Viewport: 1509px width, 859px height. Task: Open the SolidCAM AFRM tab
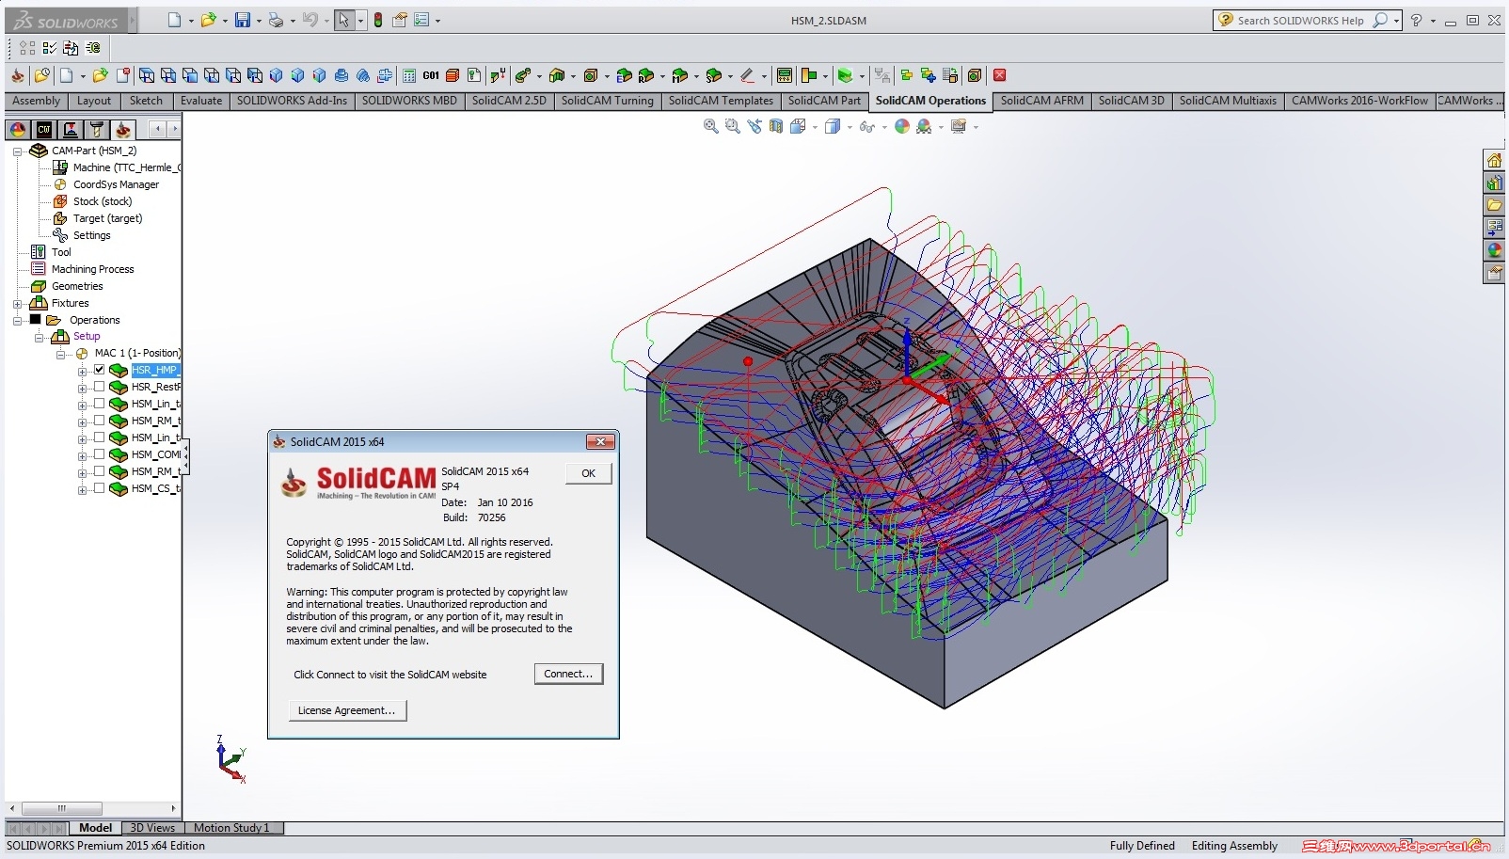(1041, 101)
